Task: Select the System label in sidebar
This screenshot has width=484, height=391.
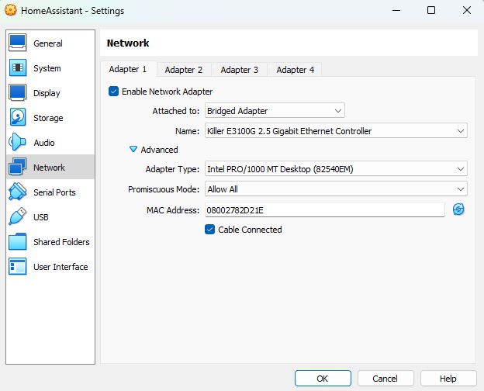Action: 47,68
